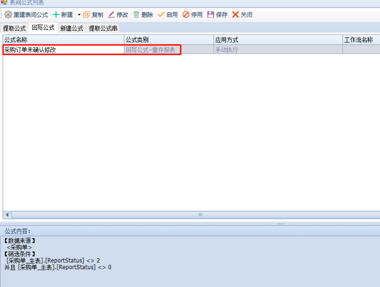Sort by 公式名称 column header
380x287 pixels.
click(x=63, y=40)
